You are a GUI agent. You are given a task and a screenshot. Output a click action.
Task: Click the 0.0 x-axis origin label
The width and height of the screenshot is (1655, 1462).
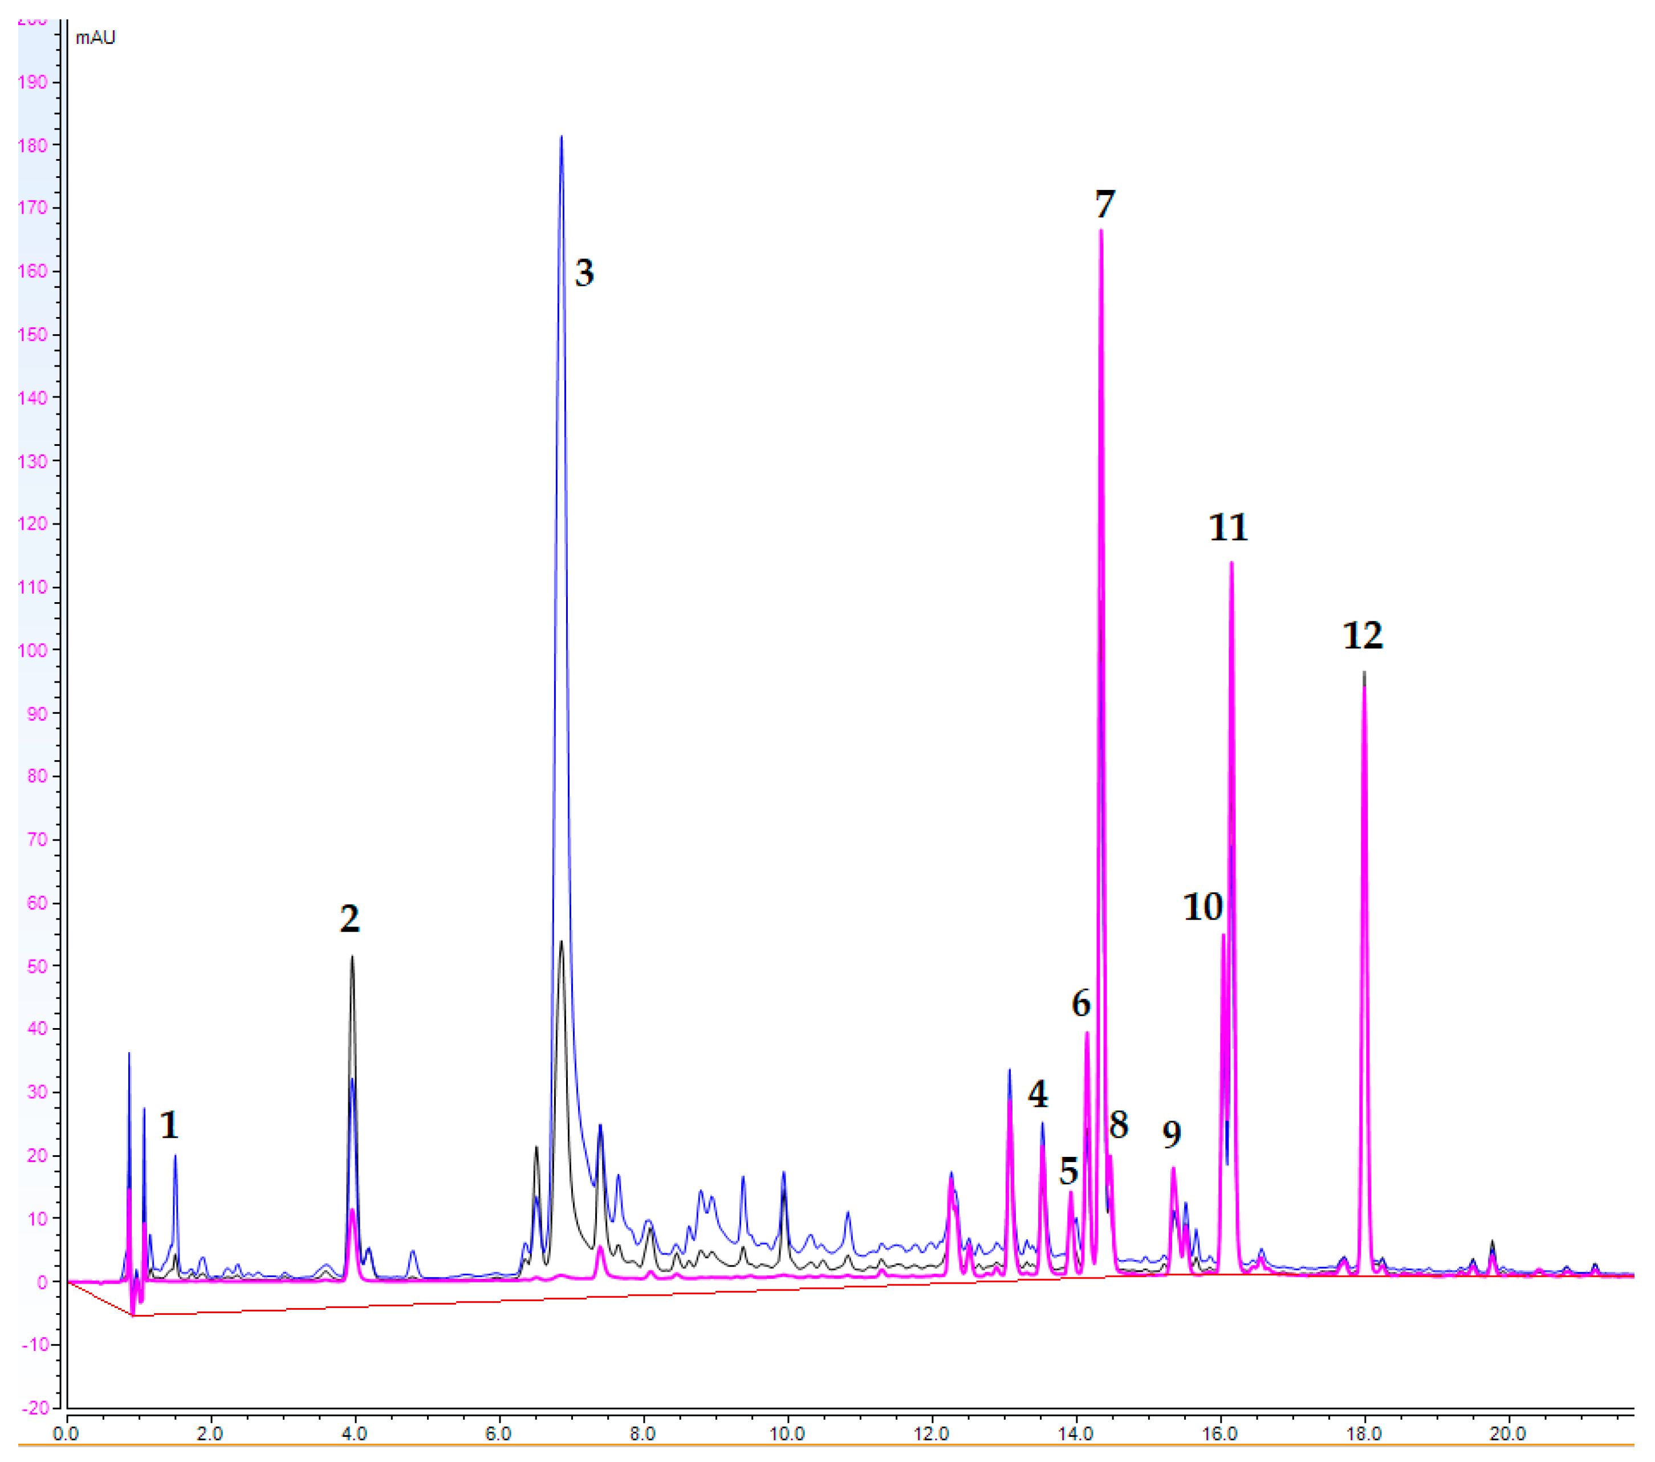click(x=66, y=1433)
